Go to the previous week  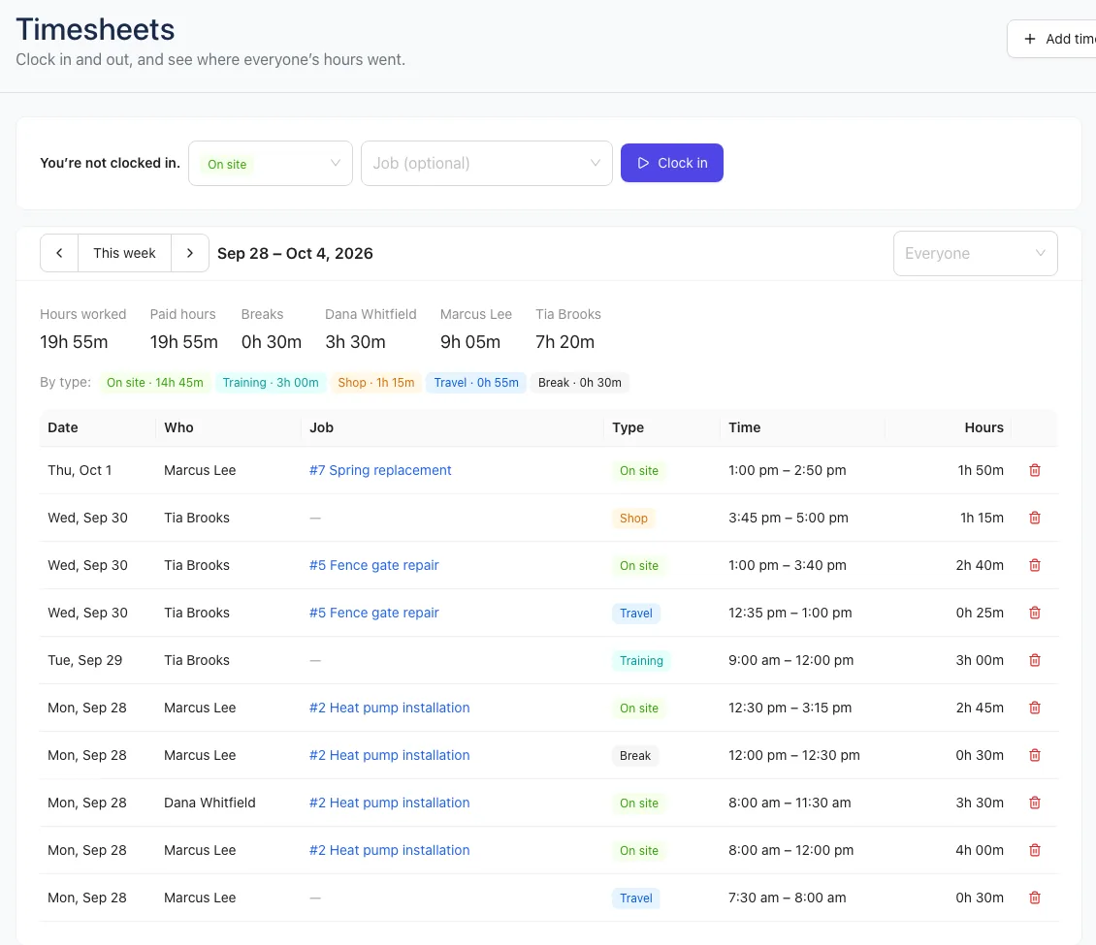pyautogui.click(x=59, y=253)
